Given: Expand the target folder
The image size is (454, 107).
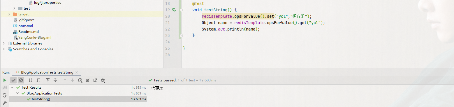Looking at the screenshot, I should (x=9, y=14).
